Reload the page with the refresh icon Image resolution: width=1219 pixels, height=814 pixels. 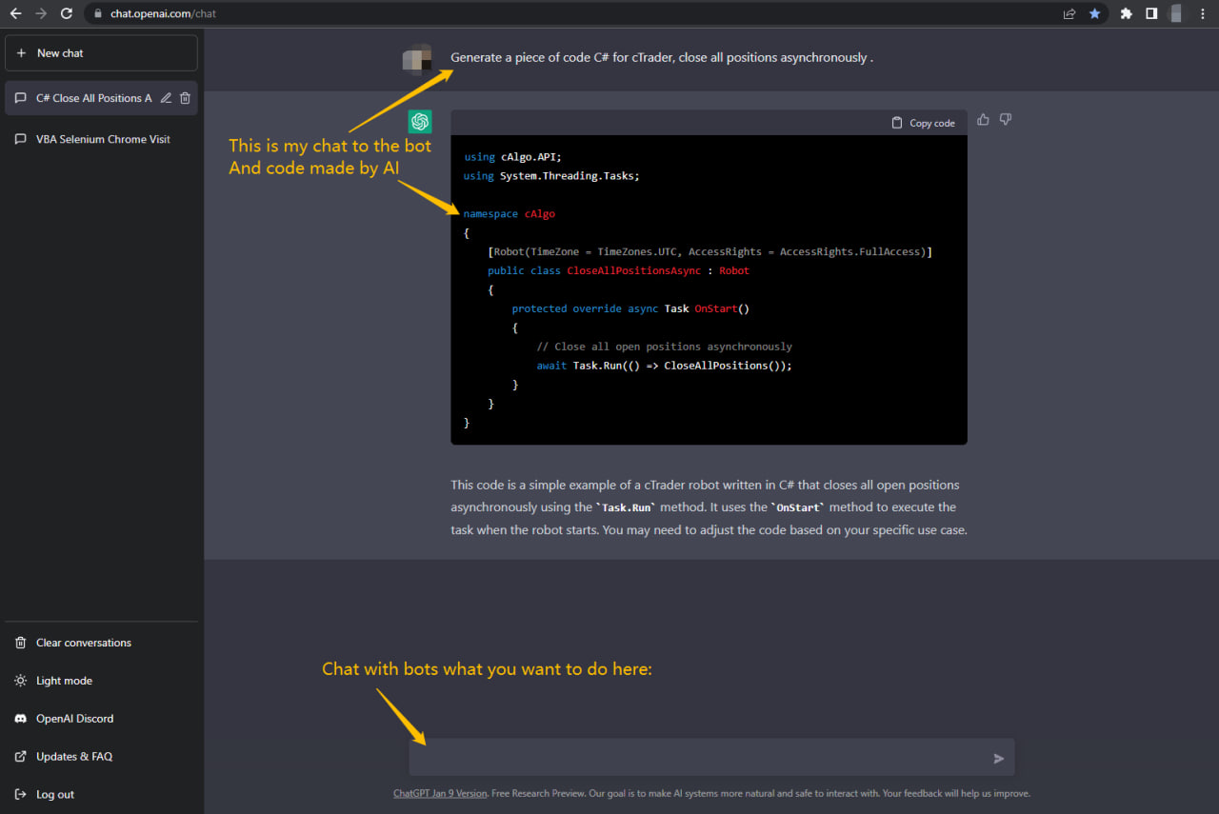coord(66,14)
